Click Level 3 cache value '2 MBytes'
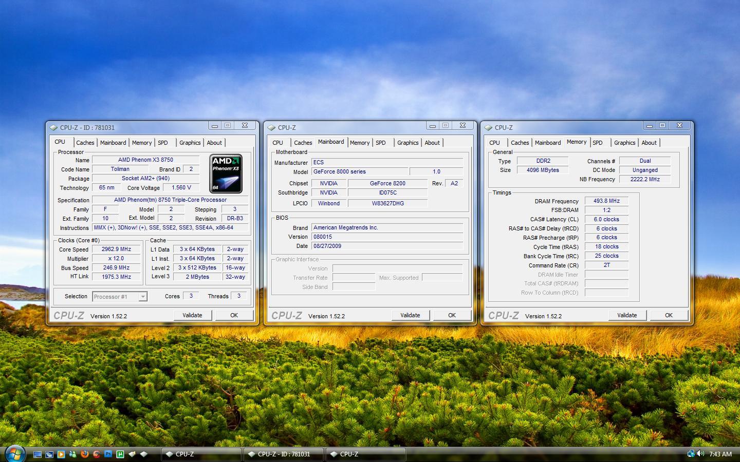 pyautogui.click(x=197, y=277)
